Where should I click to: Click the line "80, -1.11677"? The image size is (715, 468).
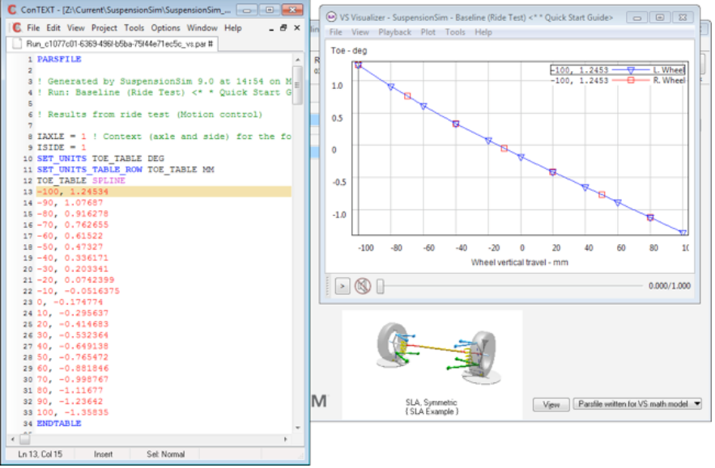[70, 390]
